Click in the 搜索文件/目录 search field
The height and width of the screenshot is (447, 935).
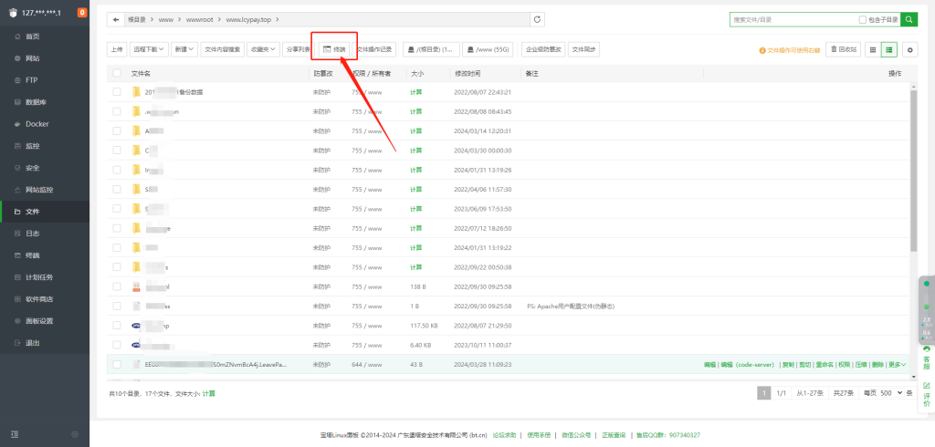click(x=791, y=19)
